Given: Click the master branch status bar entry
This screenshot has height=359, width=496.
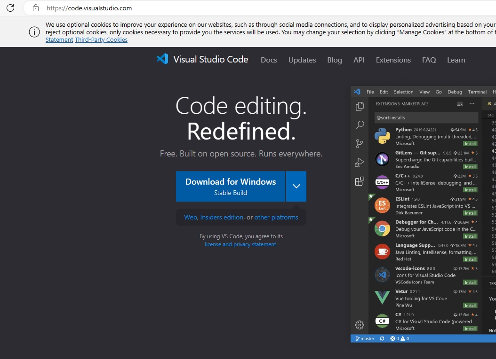Looking at the screenshot, I should [365, 338].
